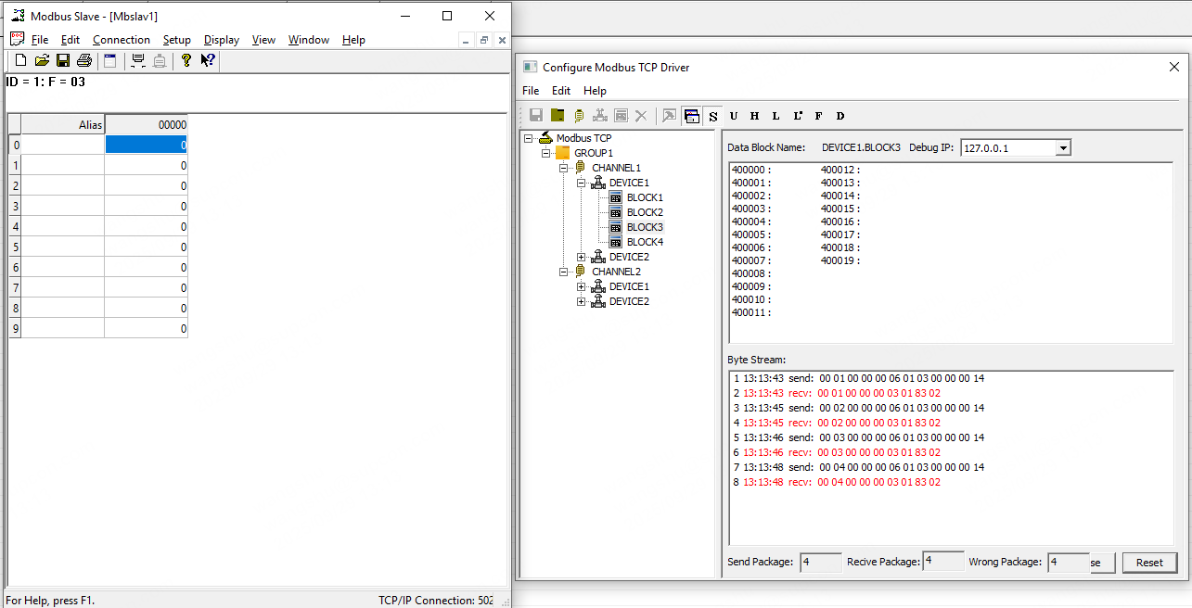Click the New document icon in Modbus Slave
The width and height of the screenshot is (1192, 608).
click(x=20, y=60)
